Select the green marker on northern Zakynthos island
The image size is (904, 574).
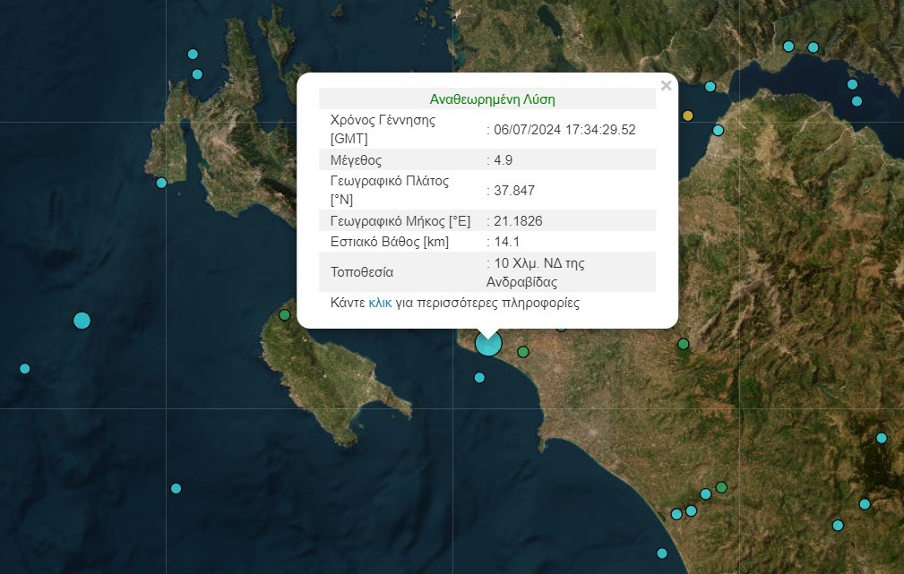(285, 314)
